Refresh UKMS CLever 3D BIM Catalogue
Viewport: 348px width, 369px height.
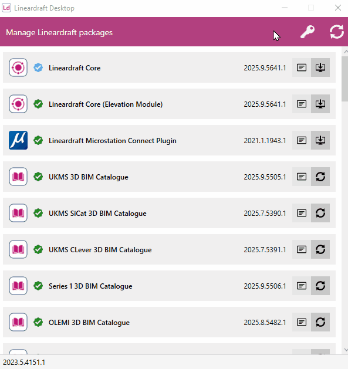320,249
